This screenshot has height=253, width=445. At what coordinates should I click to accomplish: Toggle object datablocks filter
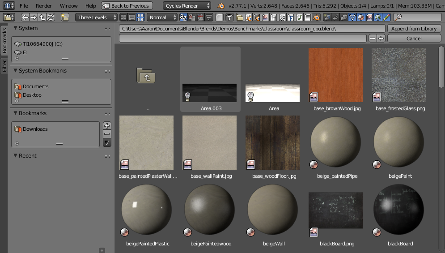point(344,17)
